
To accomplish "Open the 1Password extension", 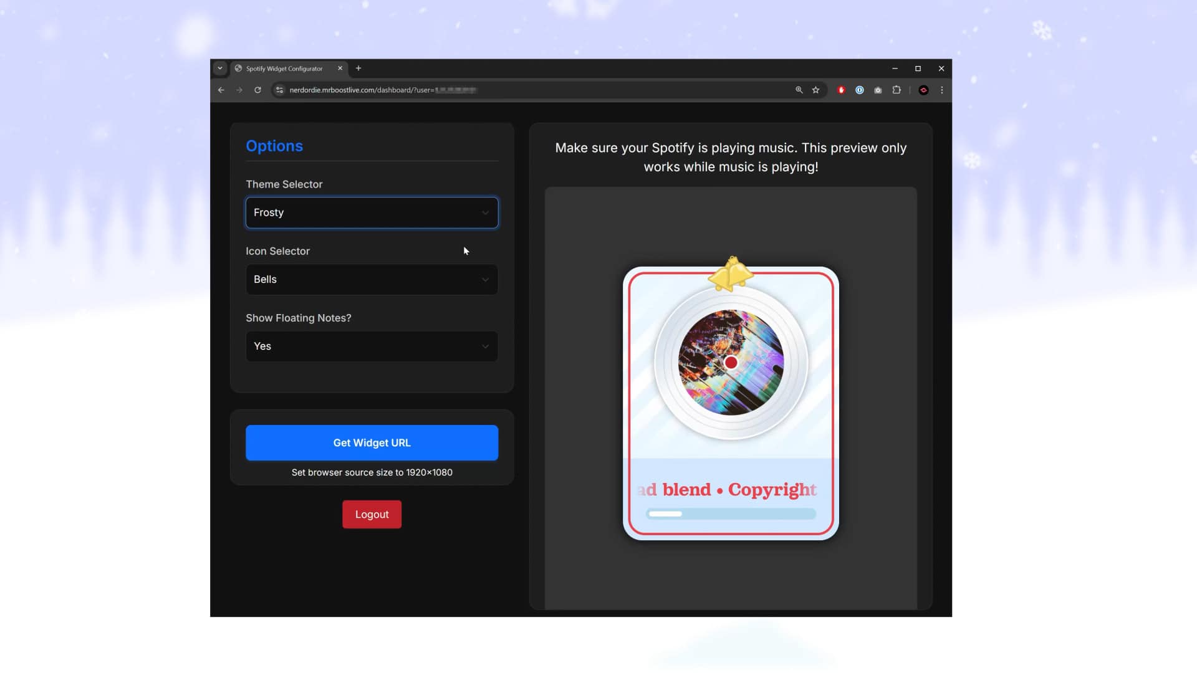I will [860, 90].
